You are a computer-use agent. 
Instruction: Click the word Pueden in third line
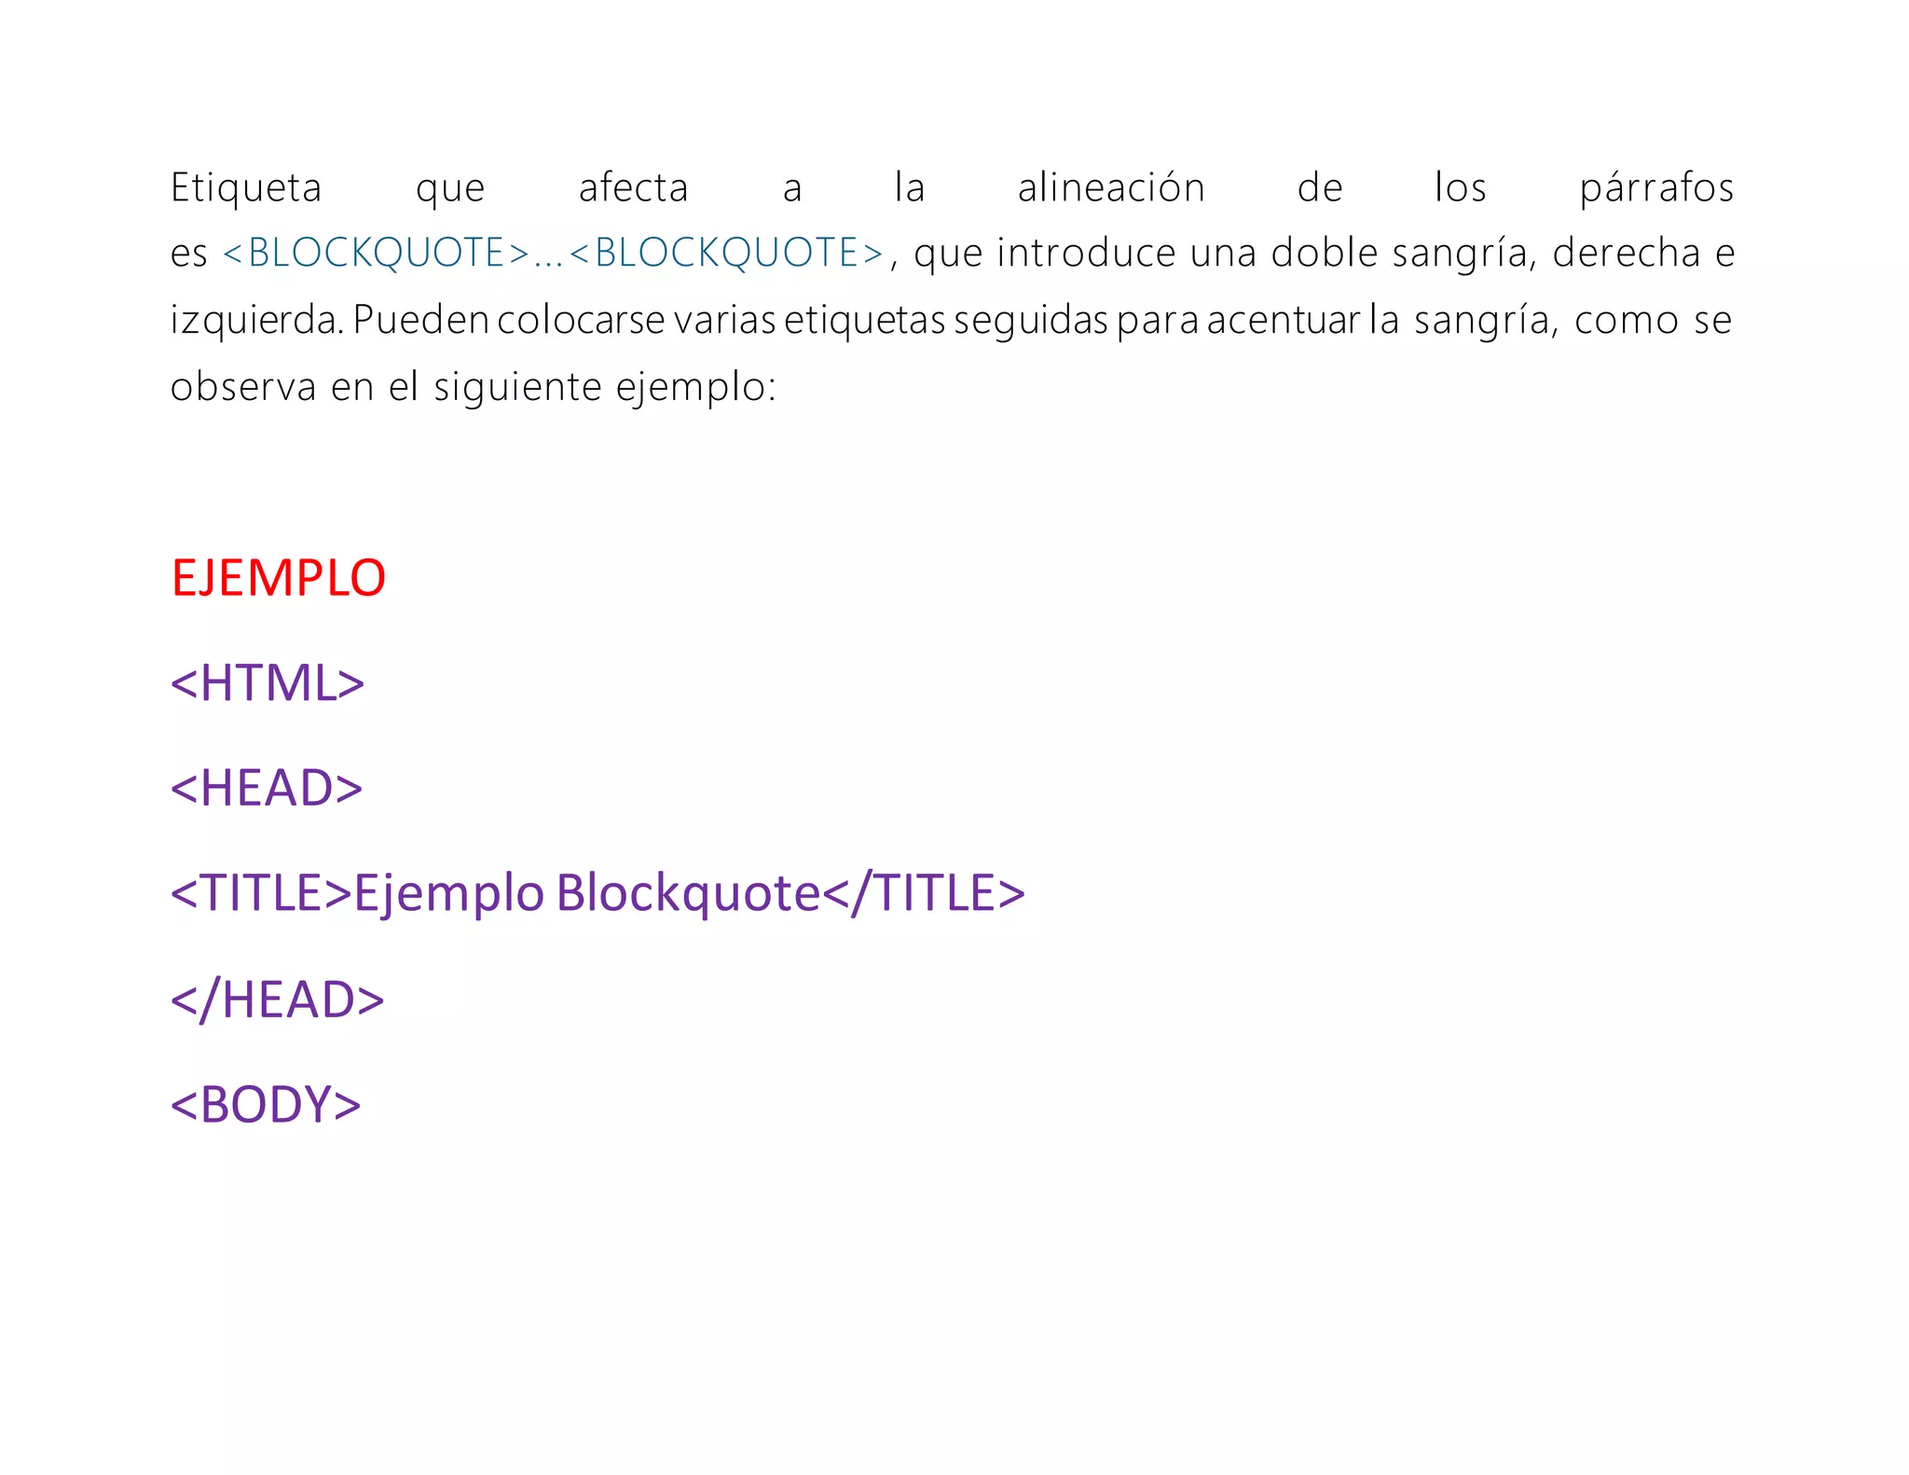pyautogui.click(x=421, y=320)
